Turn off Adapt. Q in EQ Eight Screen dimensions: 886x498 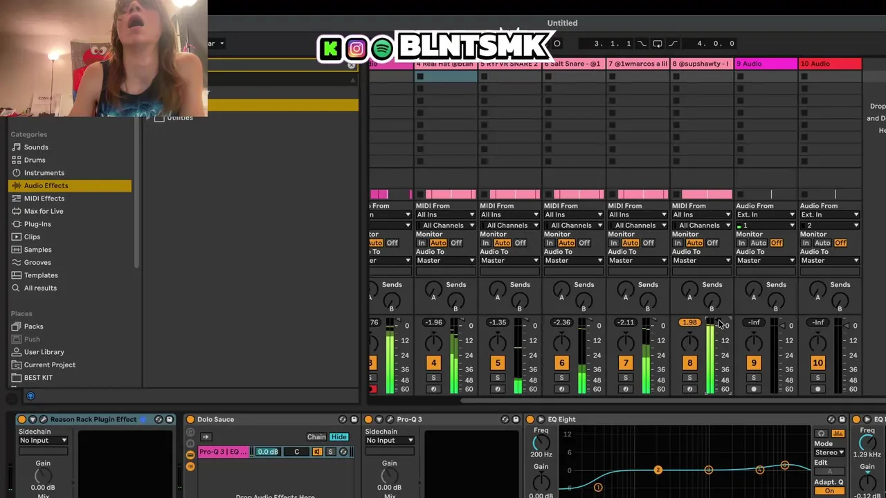pyautogui.click(x=829, y=490)
